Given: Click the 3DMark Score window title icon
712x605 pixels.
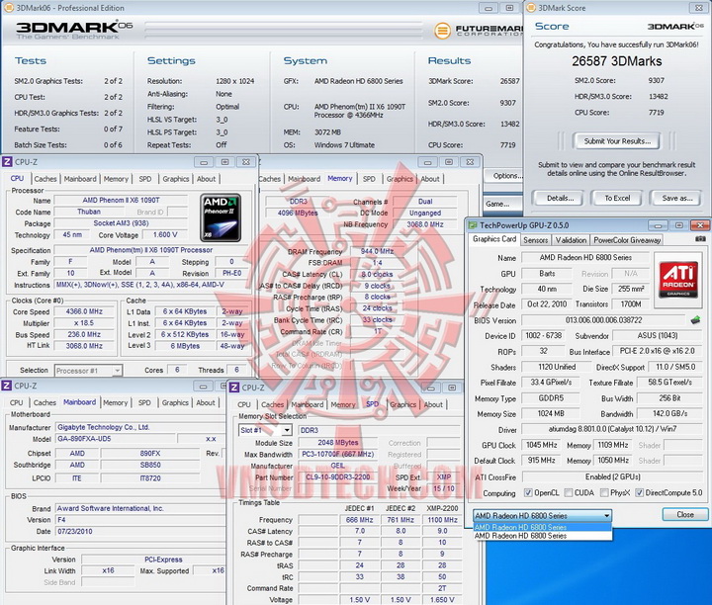Looking at the screenshot, I should click(530, 8).
